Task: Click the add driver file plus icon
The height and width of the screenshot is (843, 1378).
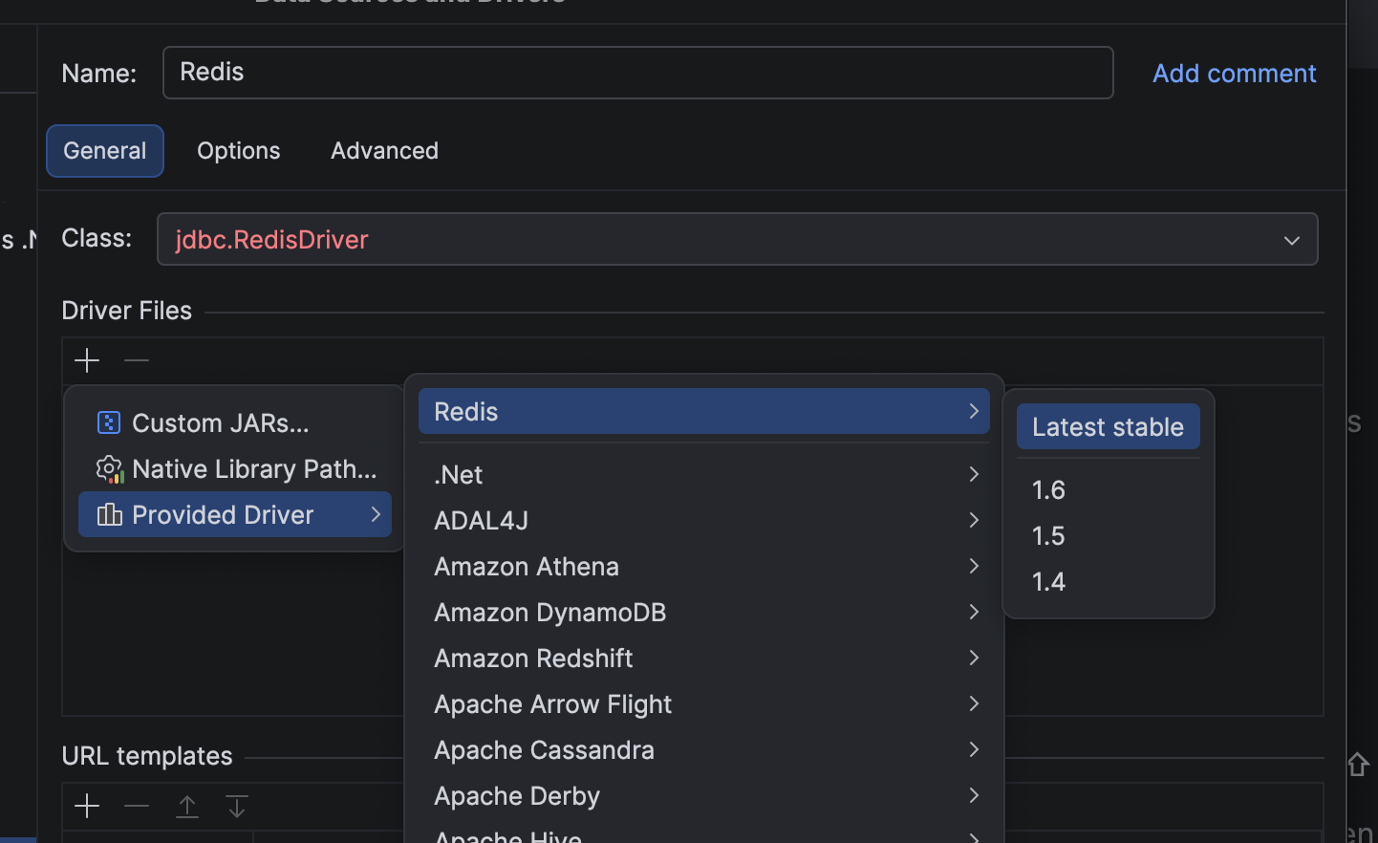Action: (87, 360)
